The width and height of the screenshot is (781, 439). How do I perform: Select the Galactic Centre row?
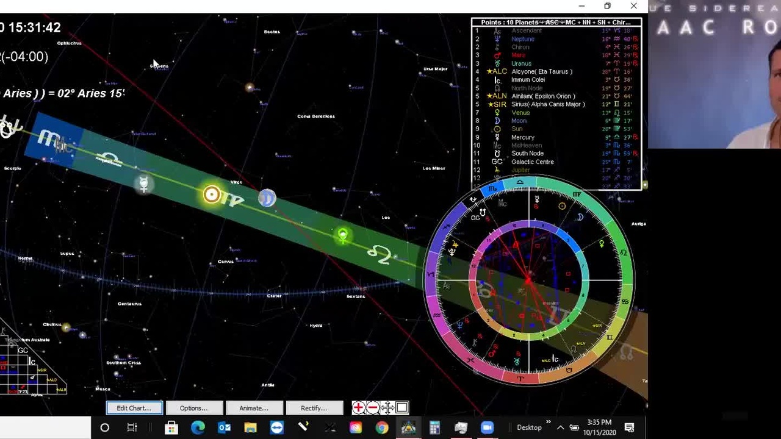556,162
